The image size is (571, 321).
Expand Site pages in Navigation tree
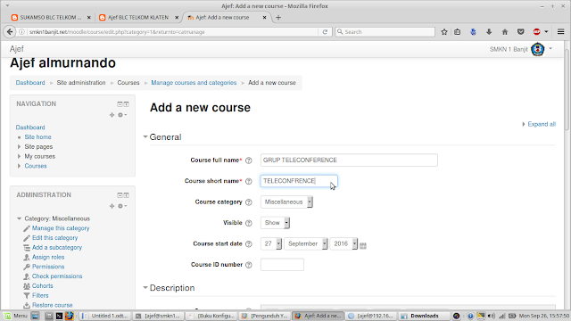[x=19, y=146]
